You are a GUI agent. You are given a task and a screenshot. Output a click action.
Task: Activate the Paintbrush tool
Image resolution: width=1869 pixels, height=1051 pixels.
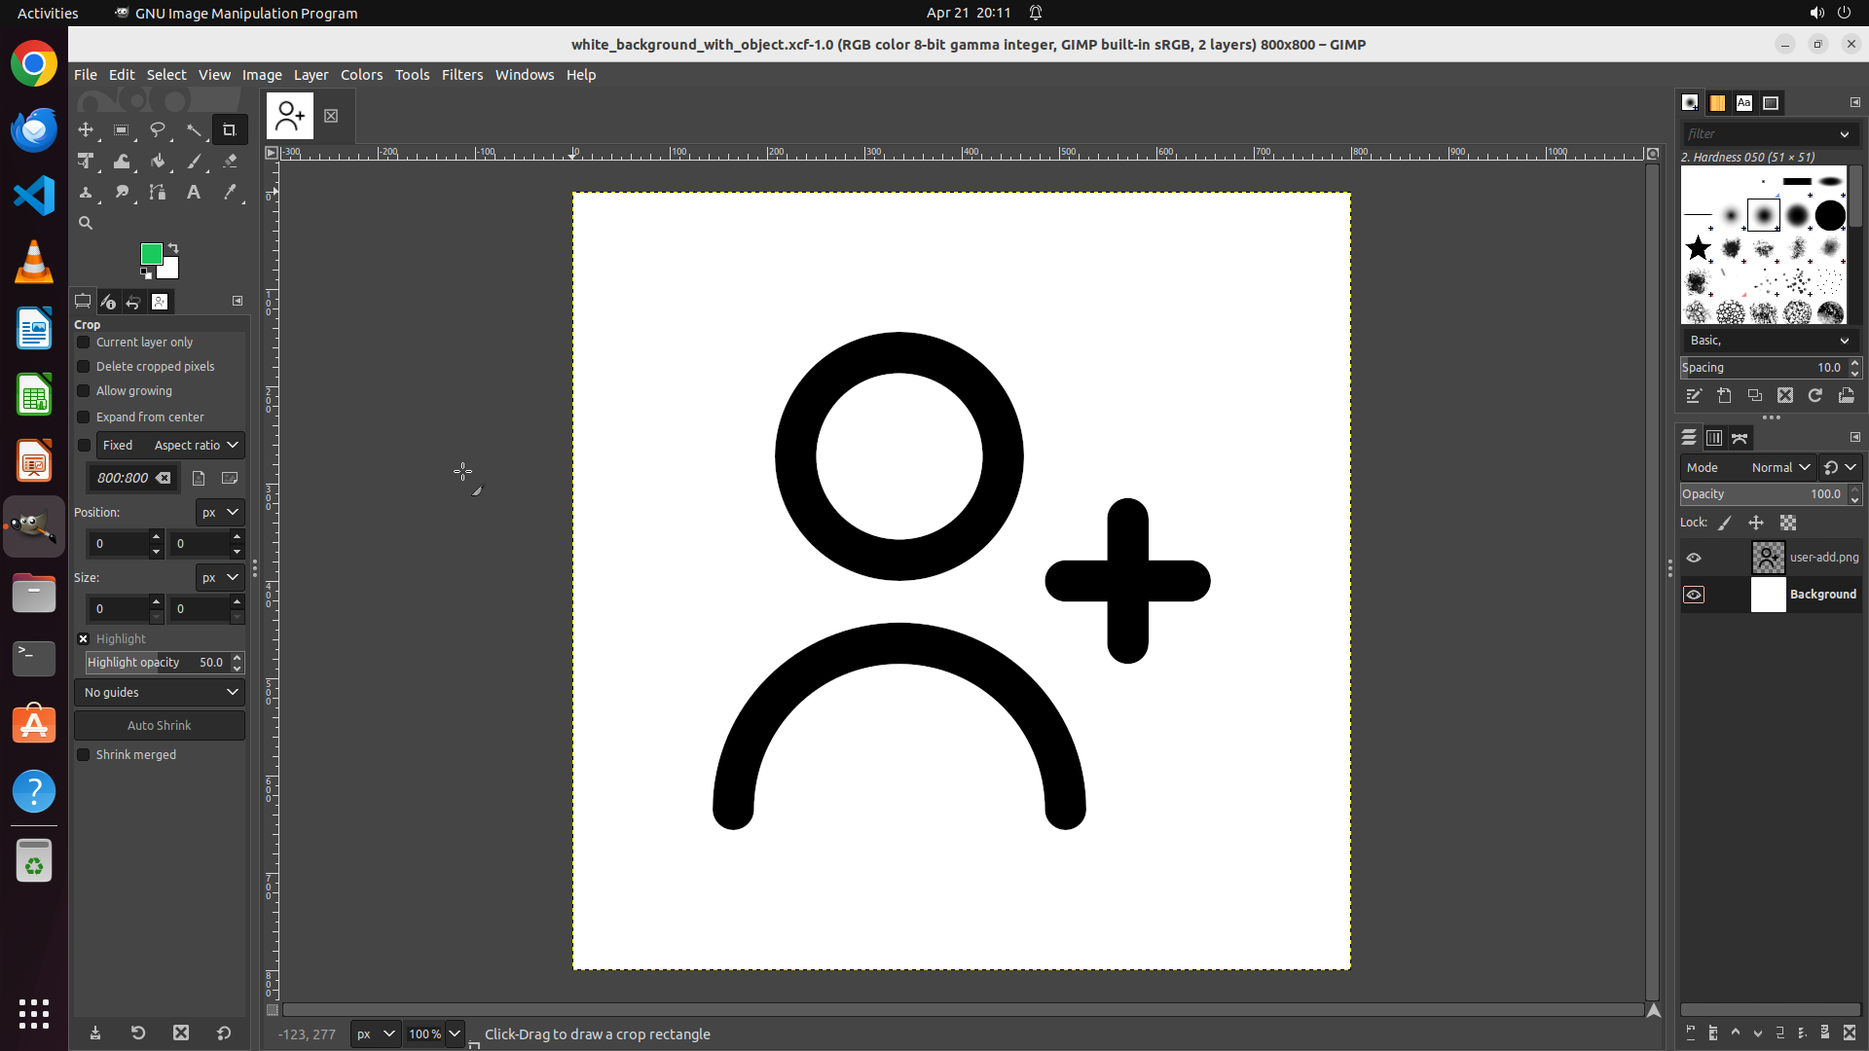click(x=194, y=162)
